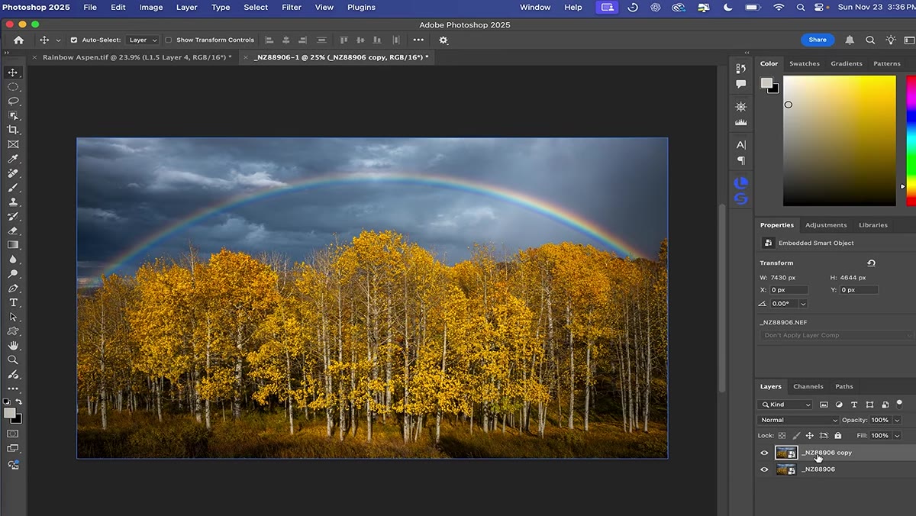Change the screen mode
This screenshot has height=516, width=916.
13,448
